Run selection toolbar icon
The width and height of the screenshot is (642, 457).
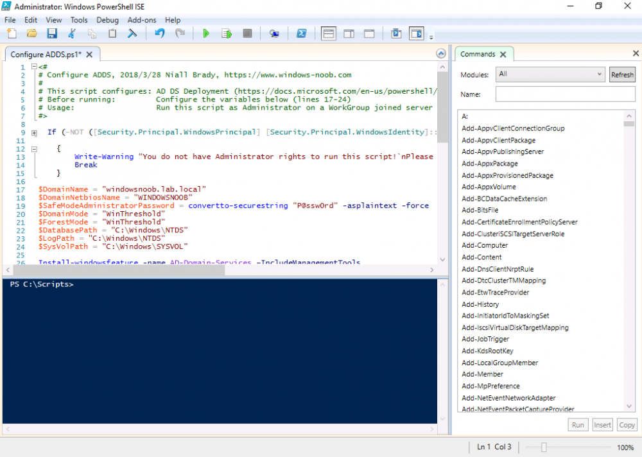227,33
